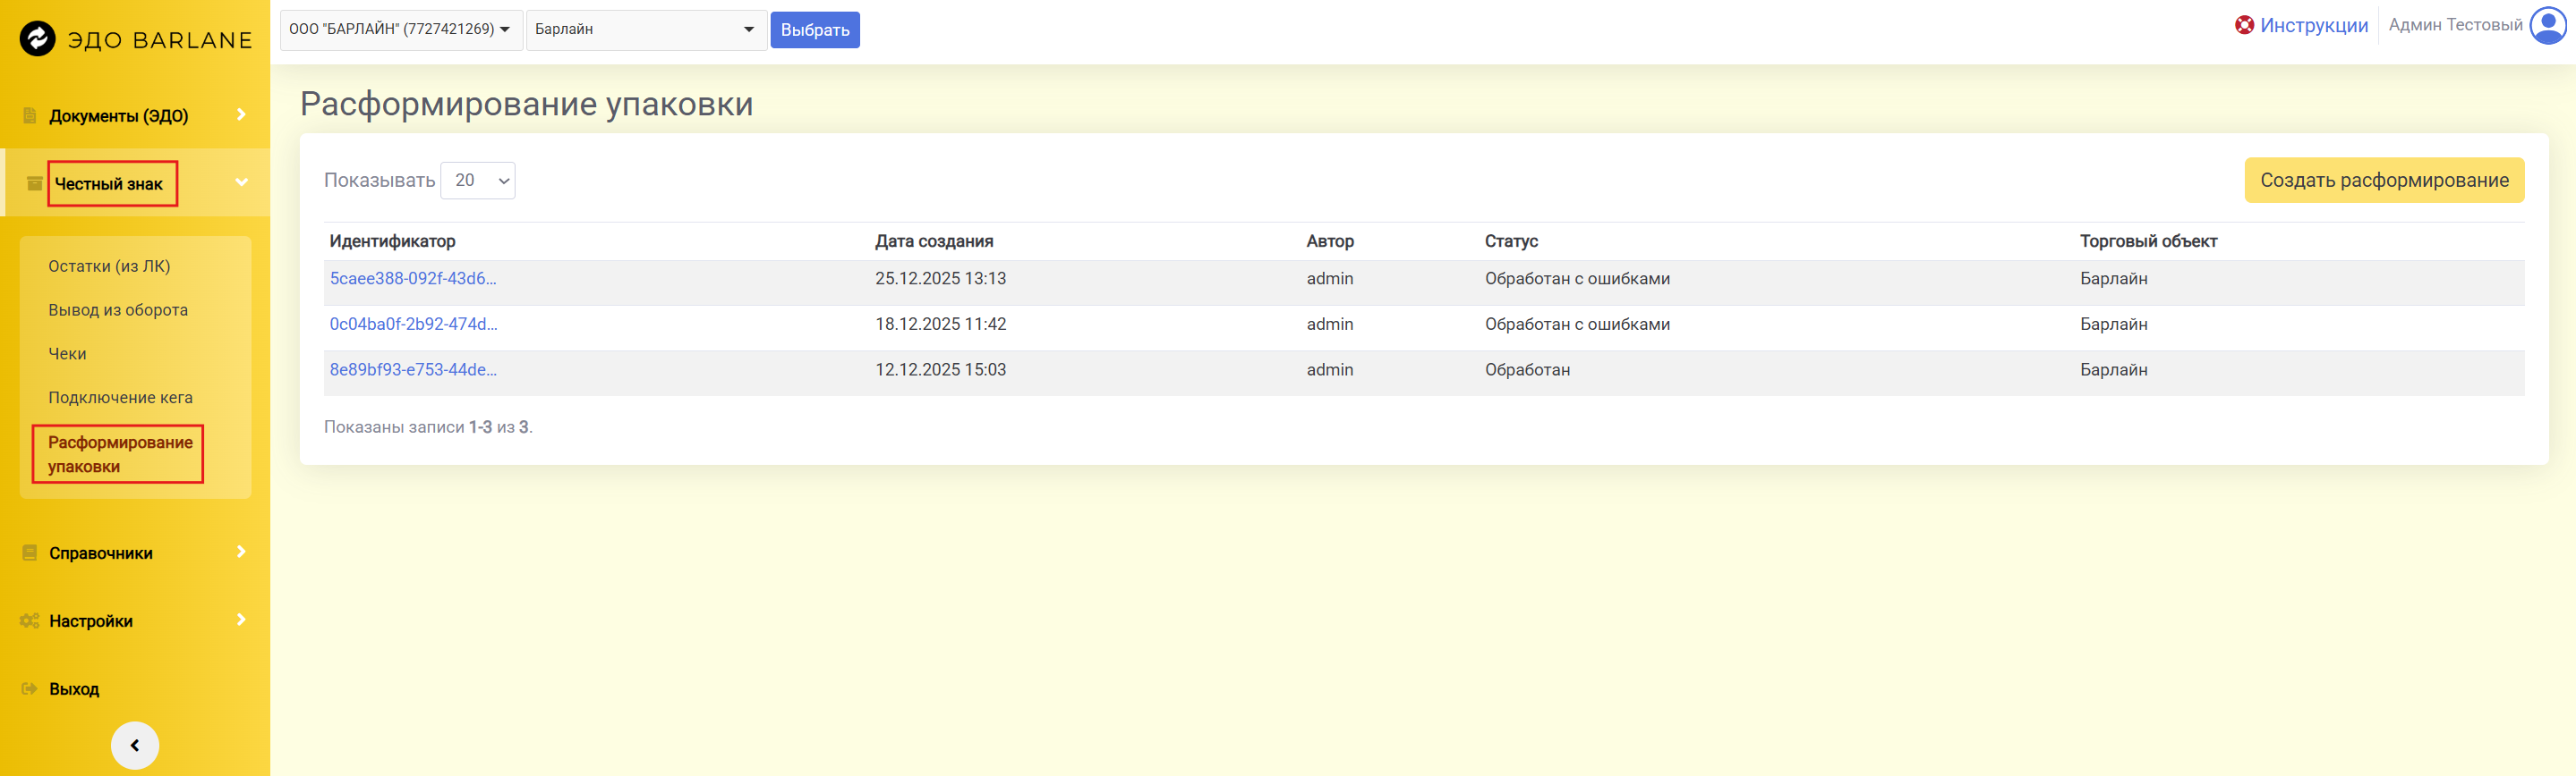Collapse the Честный знак menu chevron
This screenshot has height=776, width=2576.
241,181
